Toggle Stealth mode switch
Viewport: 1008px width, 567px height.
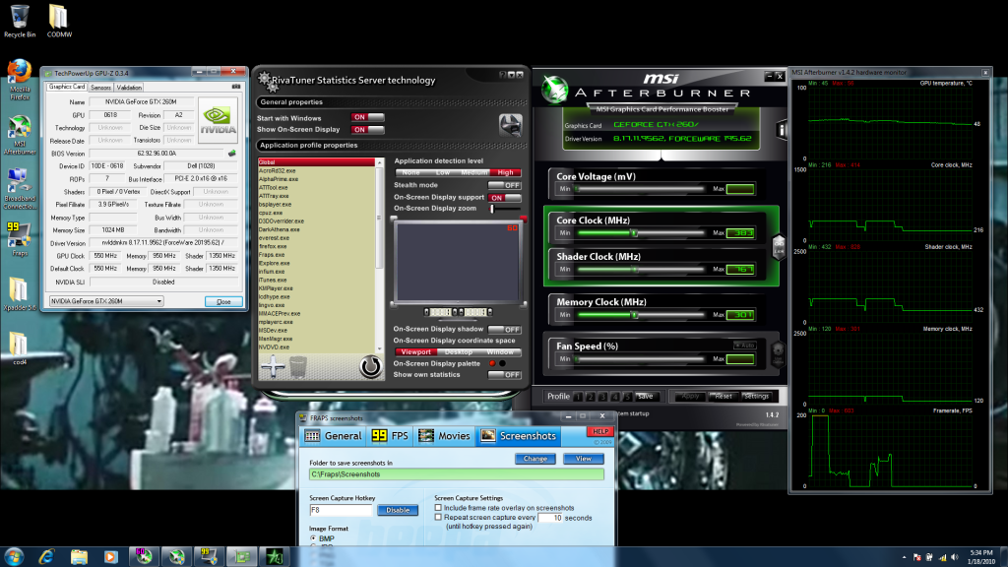504,185
